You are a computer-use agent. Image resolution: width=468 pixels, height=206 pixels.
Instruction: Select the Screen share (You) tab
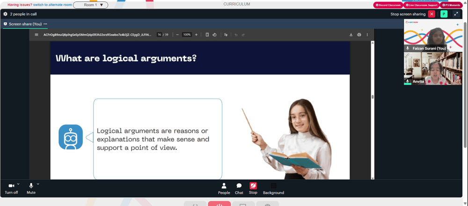tap(25, 24)
